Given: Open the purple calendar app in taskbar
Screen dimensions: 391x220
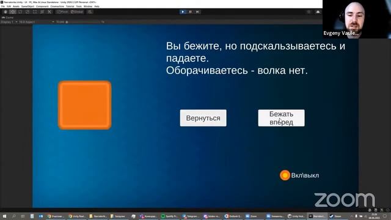Looking at the screenshot, I should click(x=148, y=216).
